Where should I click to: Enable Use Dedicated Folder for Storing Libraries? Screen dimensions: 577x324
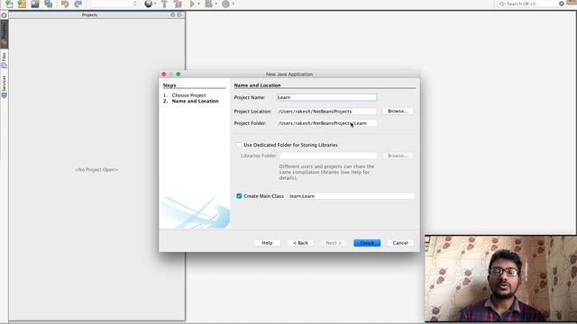click(239, 145)
